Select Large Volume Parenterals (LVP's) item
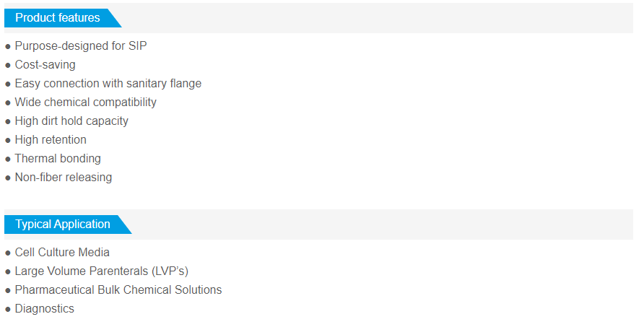This screenshot has width=639, height=327. tap(101, 271)
